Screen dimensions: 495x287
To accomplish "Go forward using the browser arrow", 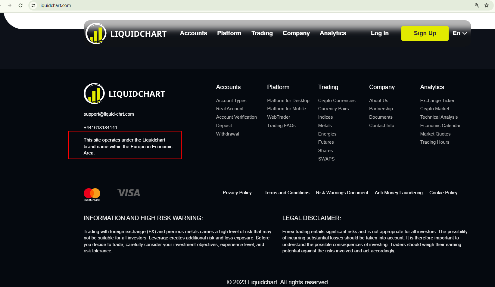I will 10,5.
